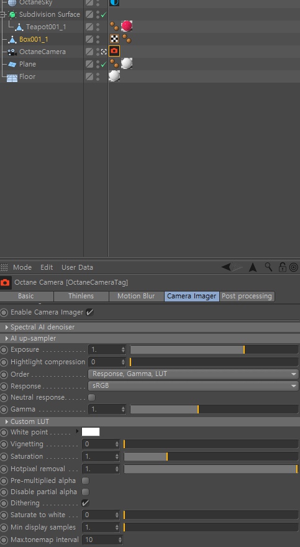Screen dimensions: 300x547
Task: Select the checkerboard texture tag on Box001_1
Action: pyautogui.click(x=114, y=39)
